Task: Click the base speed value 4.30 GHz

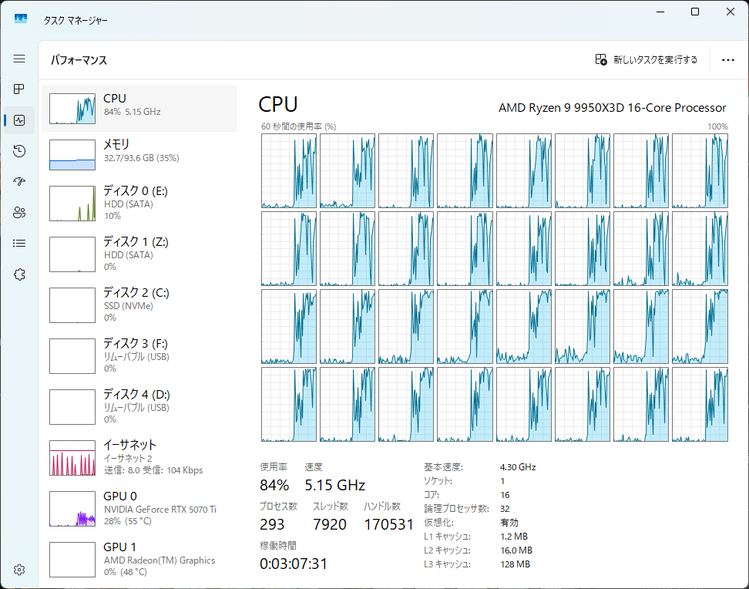Action: click(x=518, y=467)
